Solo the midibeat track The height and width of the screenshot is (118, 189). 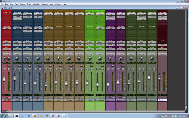tap(77, 69)
